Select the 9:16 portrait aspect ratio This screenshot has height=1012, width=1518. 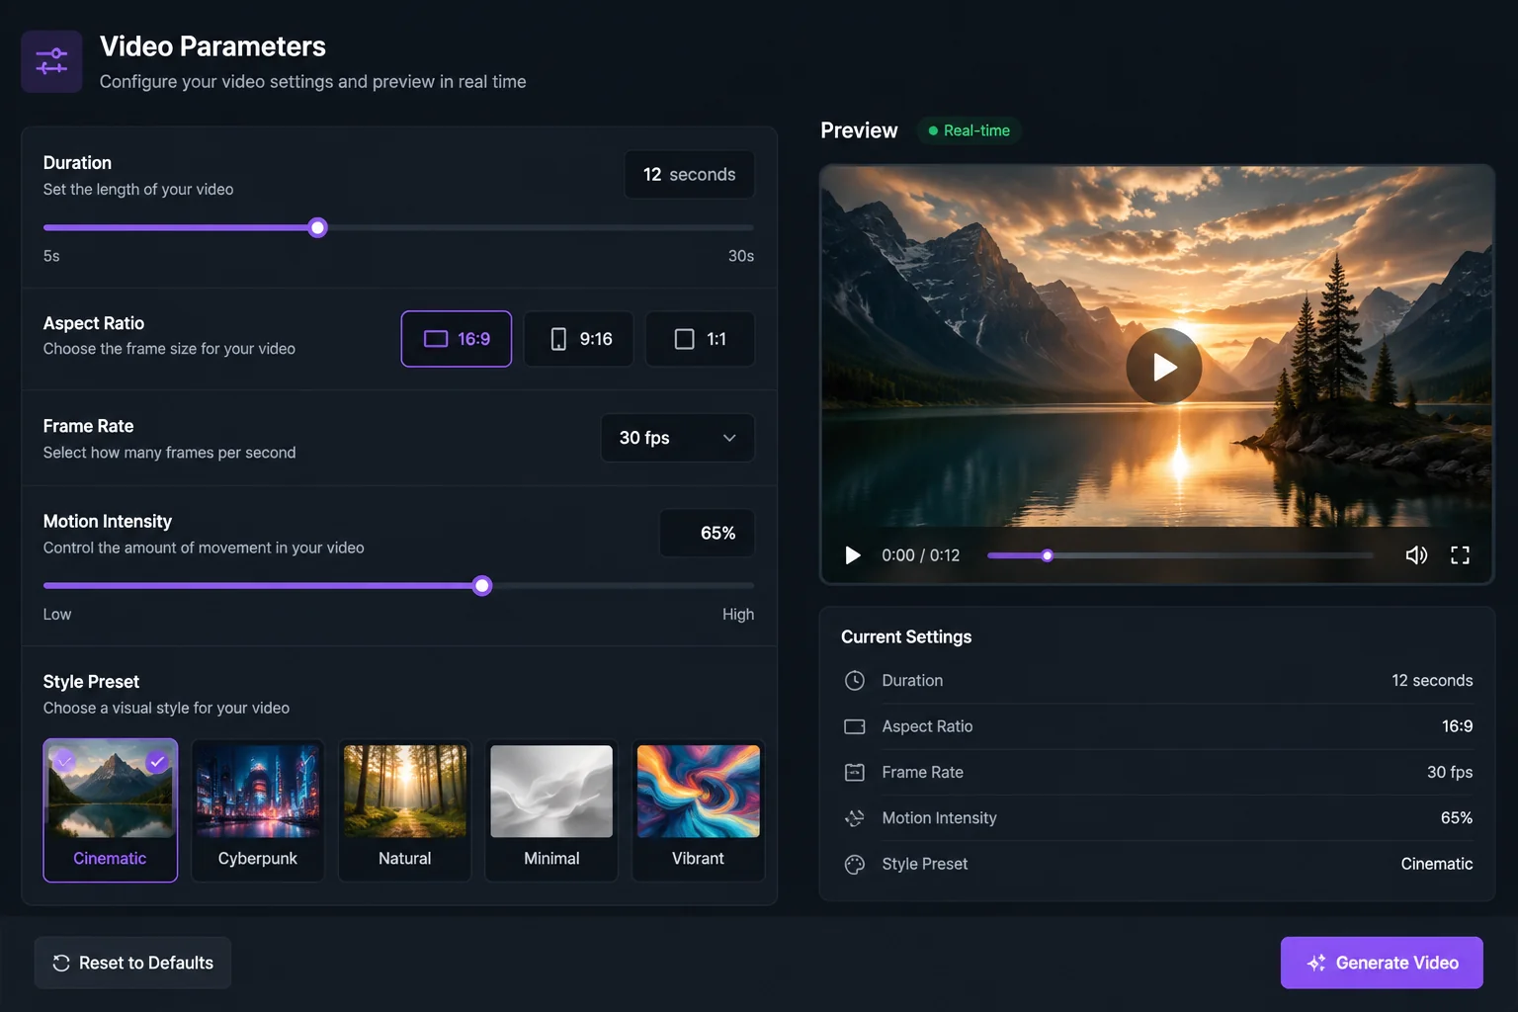pos(579,339)
